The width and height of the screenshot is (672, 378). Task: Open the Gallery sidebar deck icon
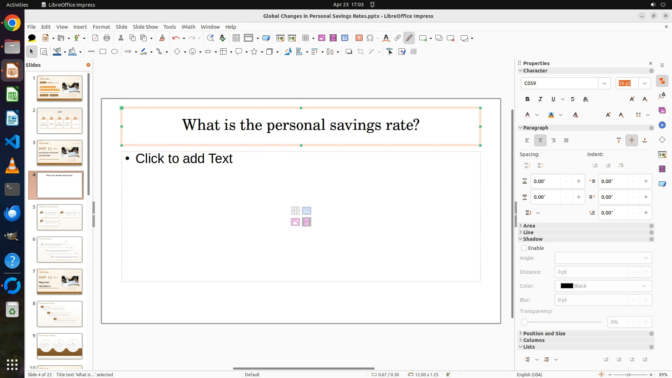tap(662, 110)
